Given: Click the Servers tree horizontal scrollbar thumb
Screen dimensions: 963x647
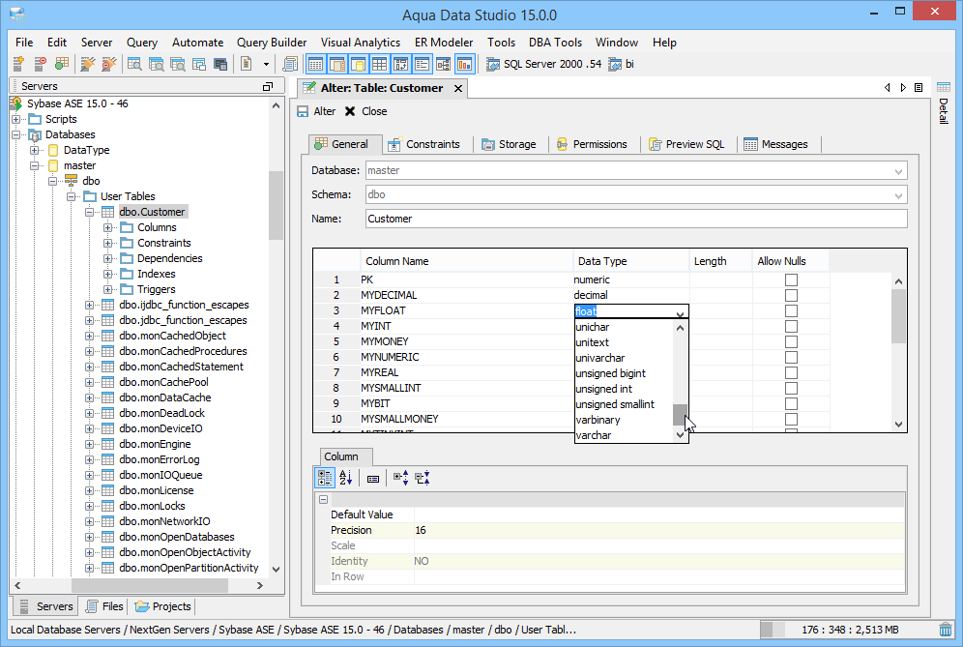Looking at the screenshot, I should [150, 585].
